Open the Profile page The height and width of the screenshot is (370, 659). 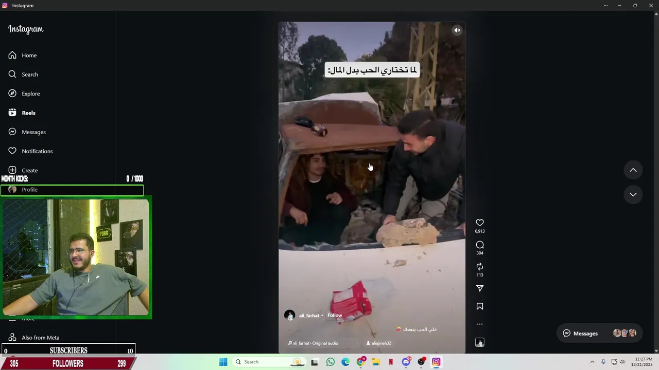[24, 190]
